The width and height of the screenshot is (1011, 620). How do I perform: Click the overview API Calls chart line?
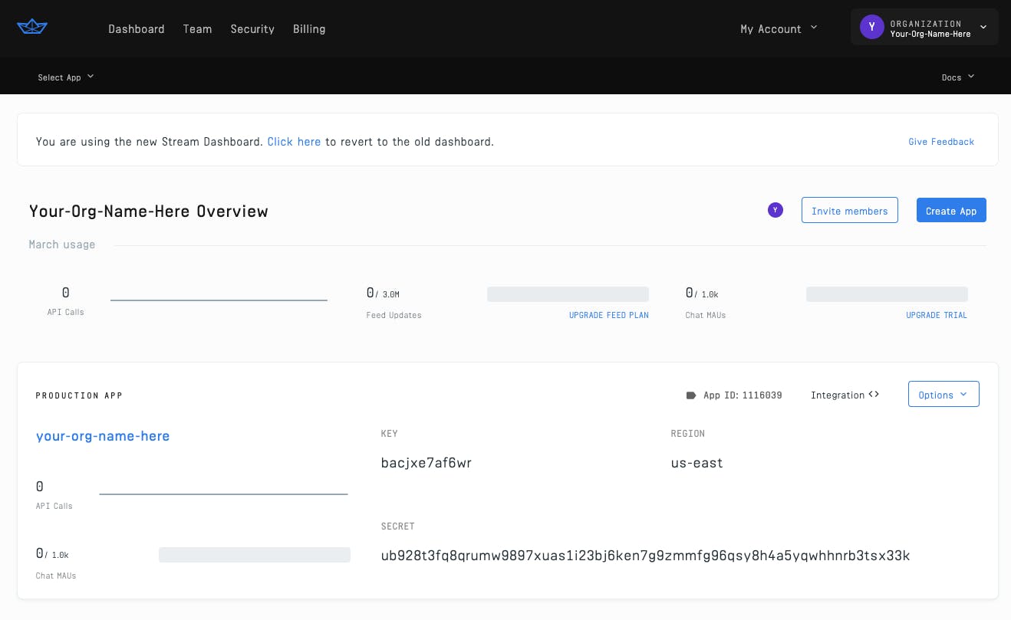click(219, 300)
